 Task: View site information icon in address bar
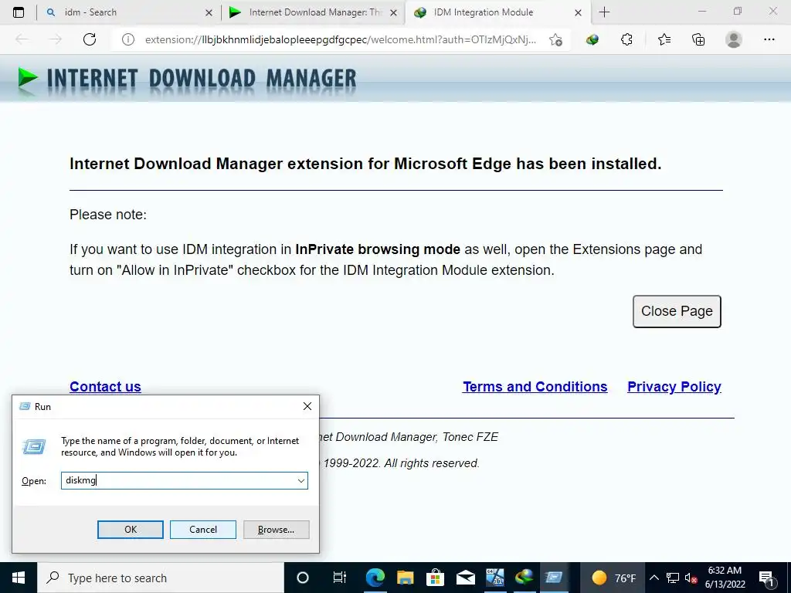[128, 39]
